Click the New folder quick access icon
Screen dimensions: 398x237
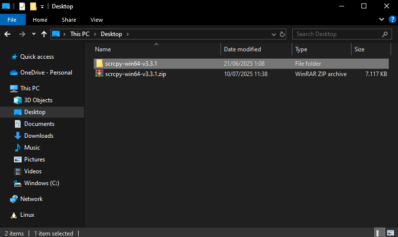[x=33, y=6]
